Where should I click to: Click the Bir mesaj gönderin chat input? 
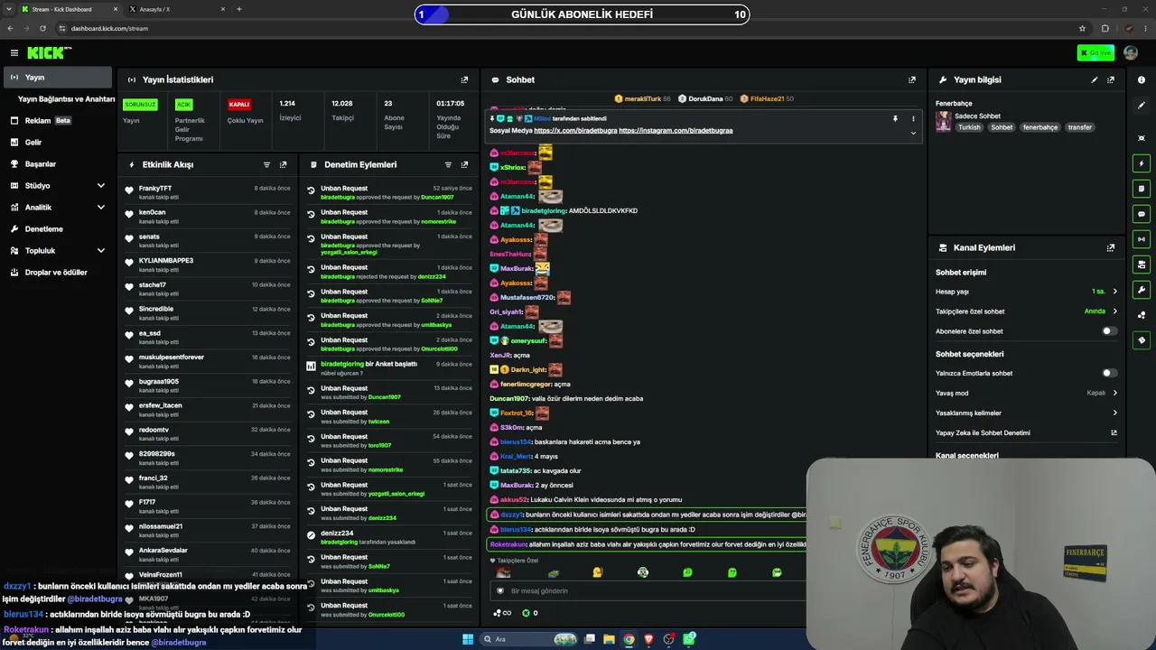[650, 590]
